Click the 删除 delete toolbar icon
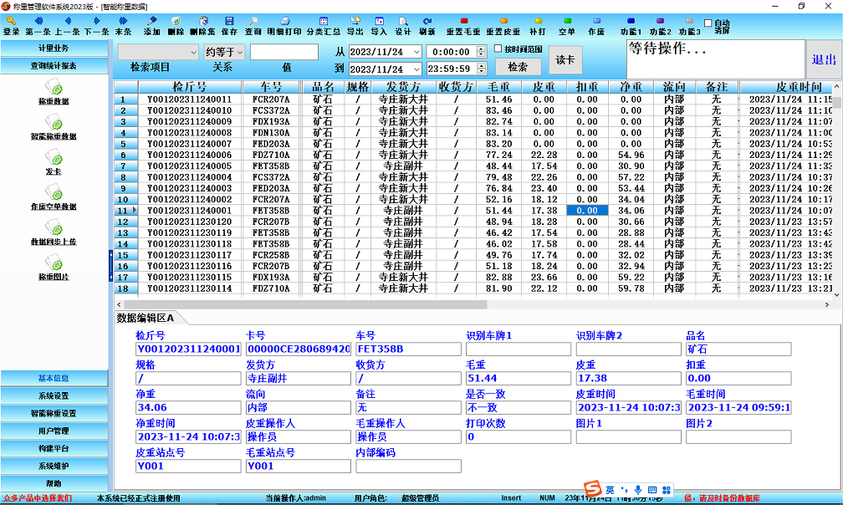 pos(176,26)
